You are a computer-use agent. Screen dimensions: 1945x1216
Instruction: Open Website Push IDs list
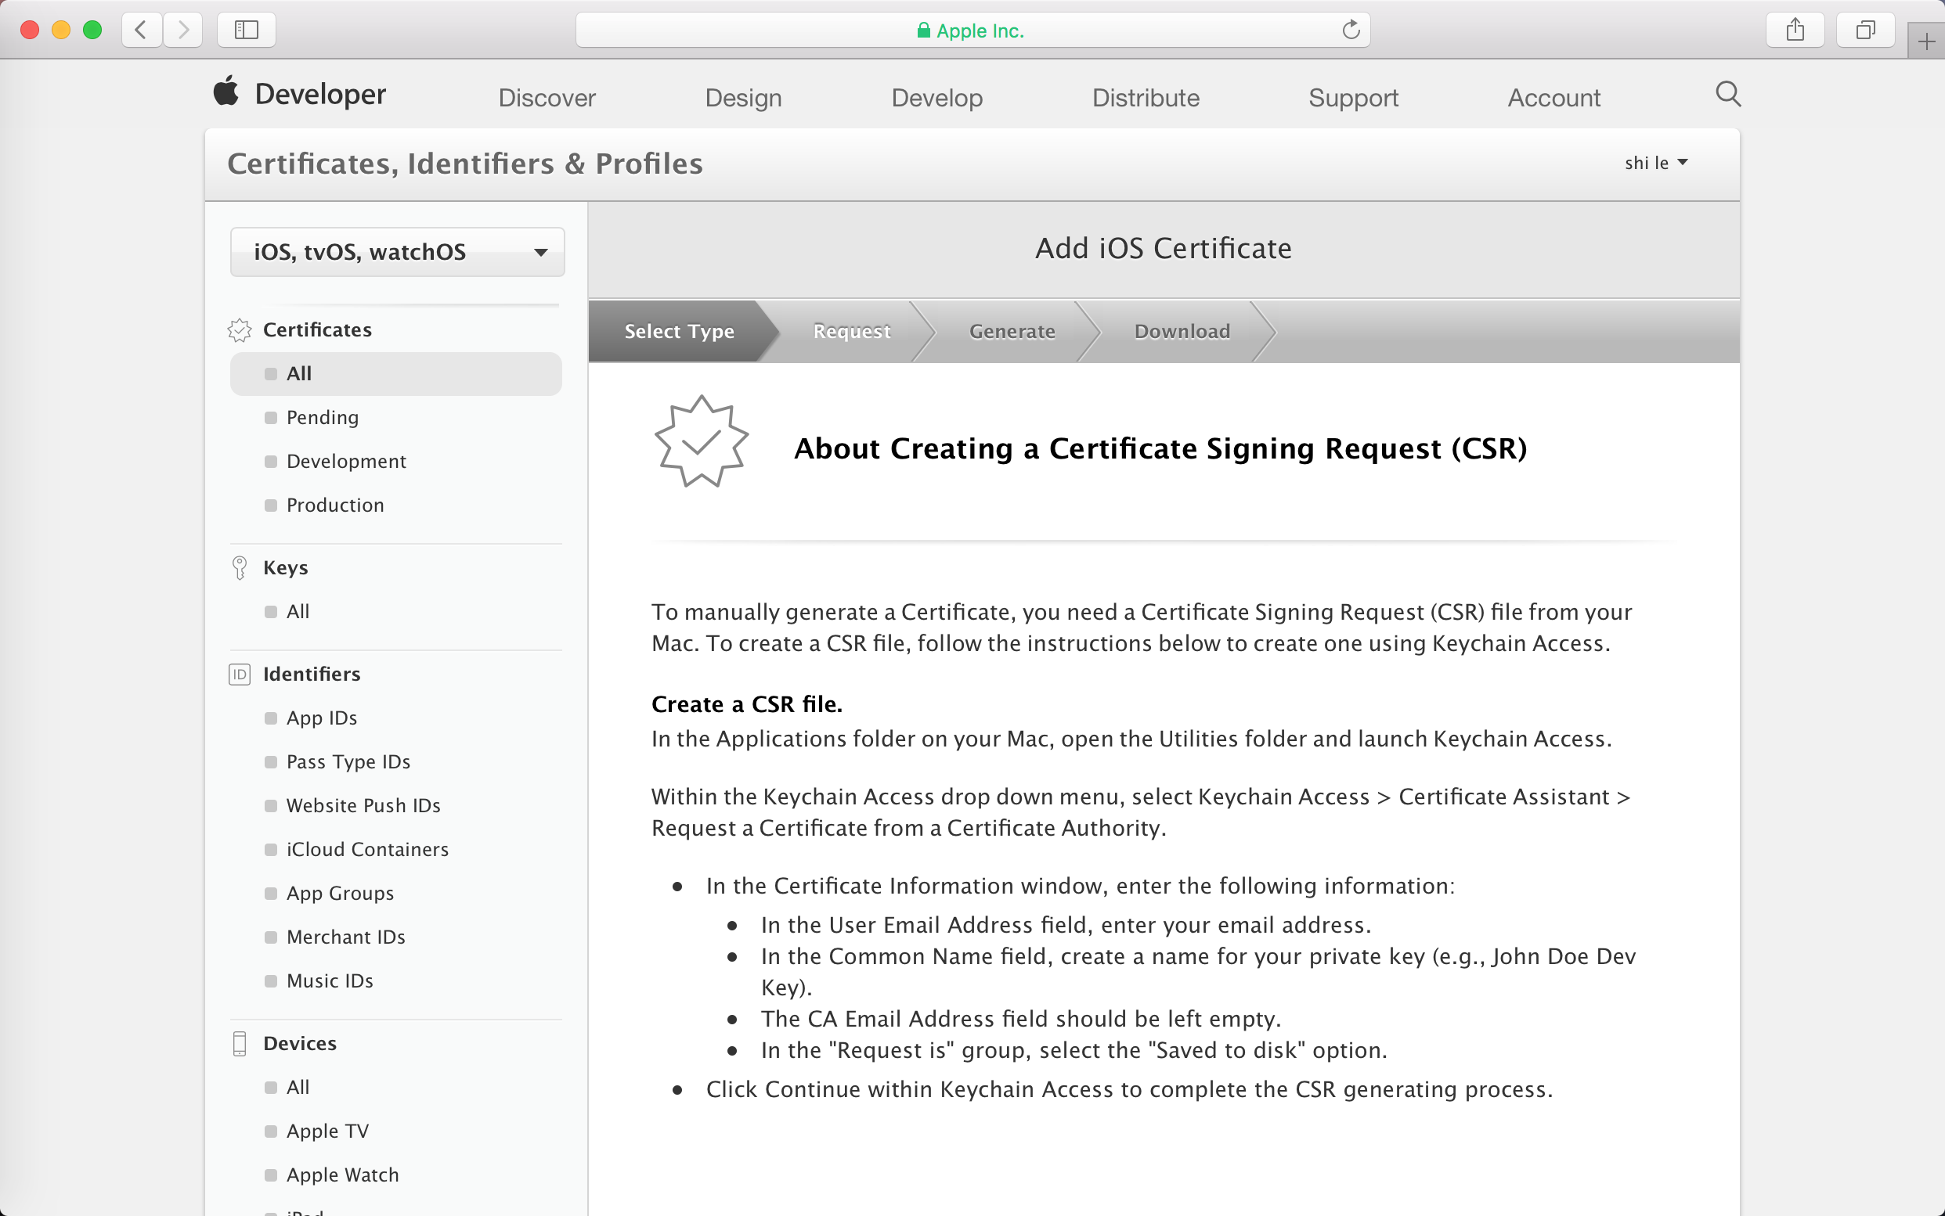pos(363,806)
